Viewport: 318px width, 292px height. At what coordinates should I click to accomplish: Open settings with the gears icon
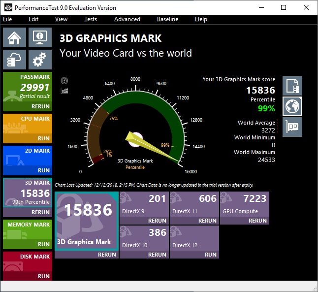pyautogui.click(x=40, y=60)
